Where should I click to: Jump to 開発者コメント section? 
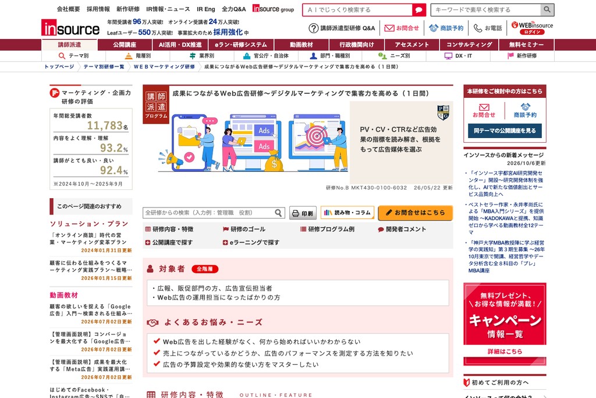click(x=402, y=230)
